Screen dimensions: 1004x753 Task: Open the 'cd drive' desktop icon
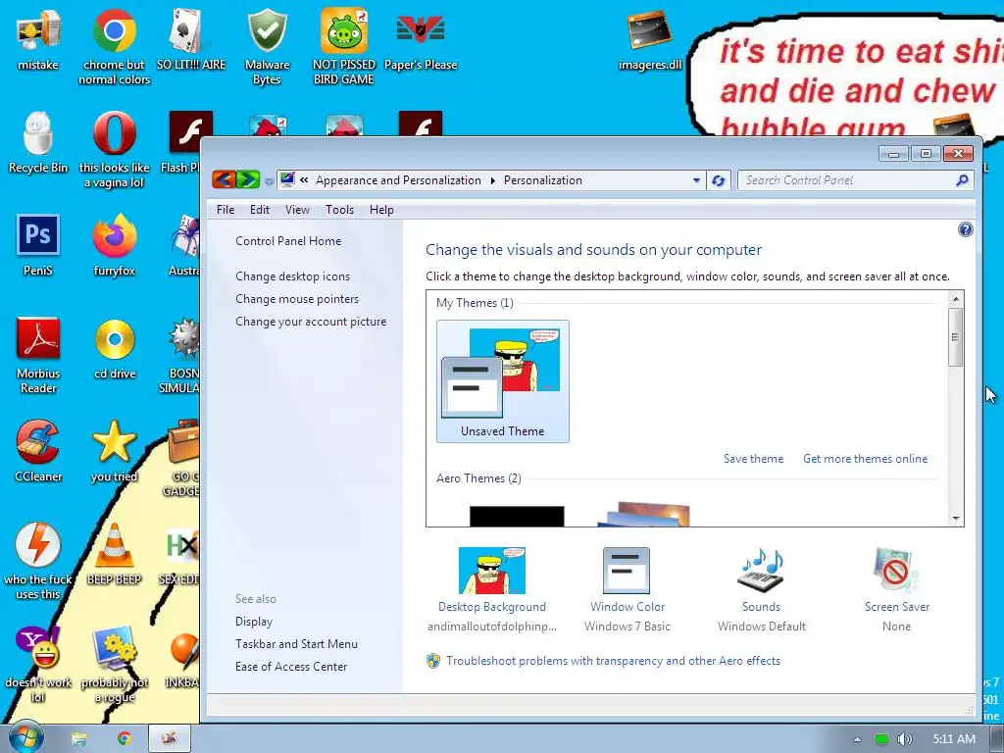(115, 348)
